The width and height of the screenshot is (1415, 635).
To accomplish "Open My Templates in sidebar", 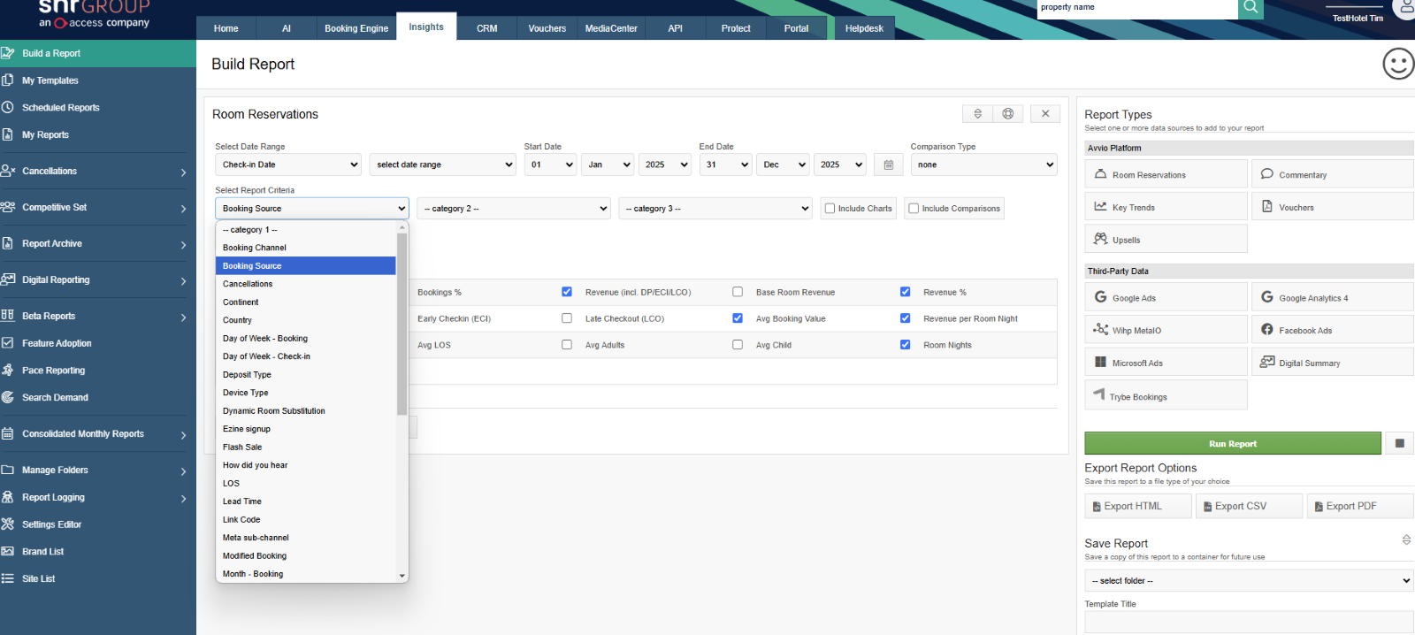I will pos(50,80).
